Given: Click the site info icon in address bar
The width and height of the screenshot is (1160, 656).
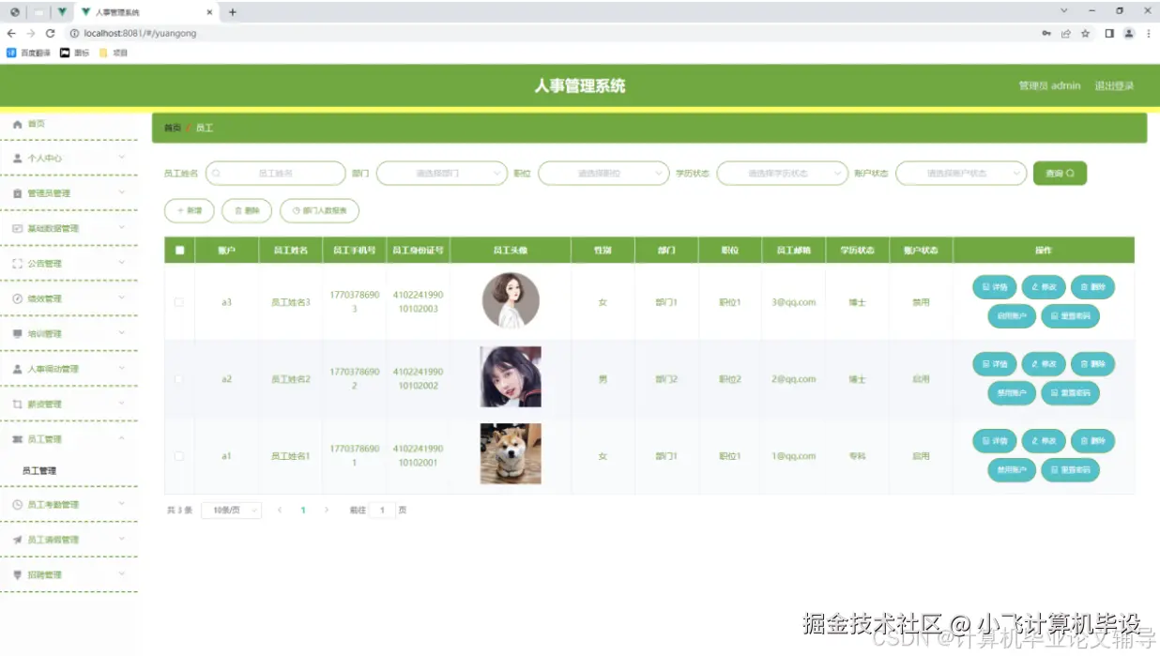Looking at the screenshot, I should (x=73, y=33).
